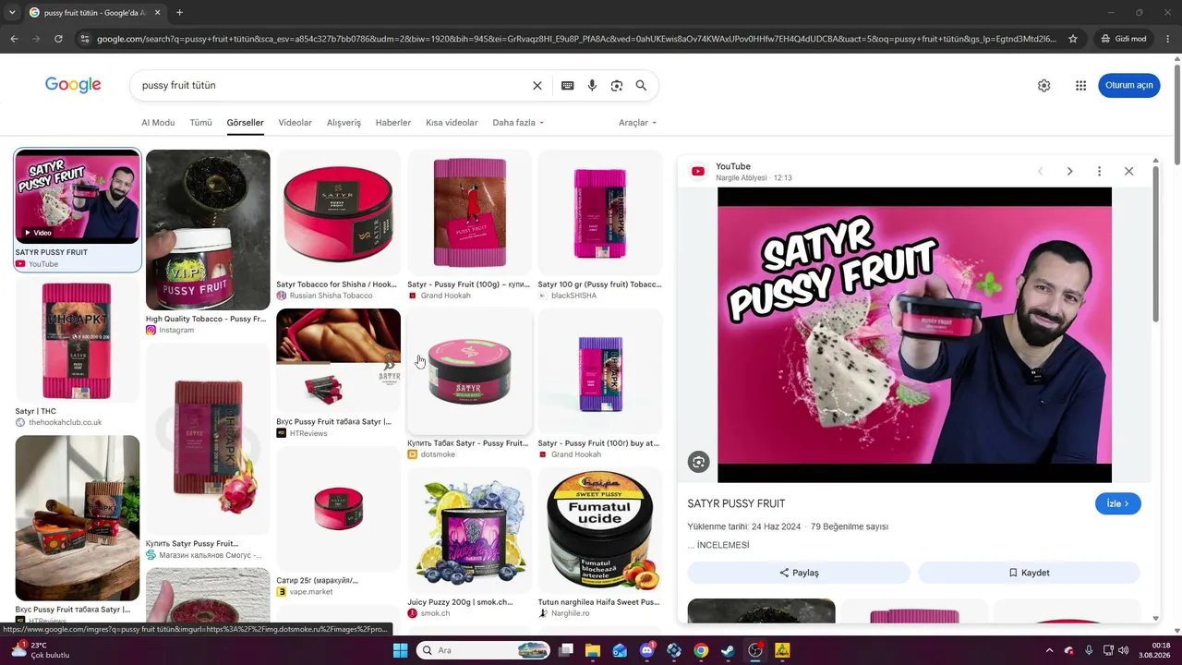The height and width of the screenshot is (665, 1182).
Task: Open the Chrome three-dot menu
Action: coord(1168,39)
